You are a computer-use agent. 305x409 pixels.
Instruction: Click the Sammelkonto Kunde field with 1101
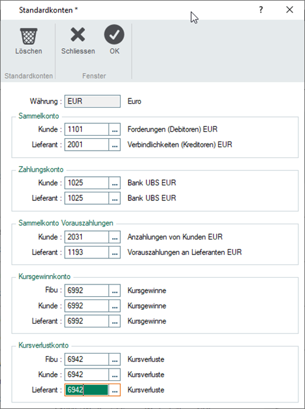[87, 129]
